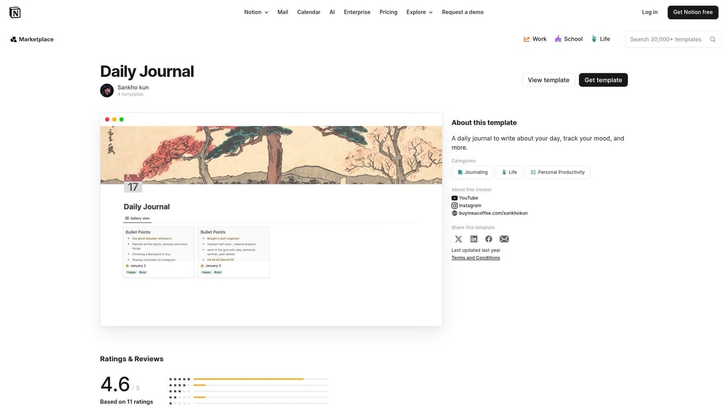This screenshot has width=728, height=409.
Task: Open the Notion dropdown menu
Action: pyautogui.click(x=255, y=12)
